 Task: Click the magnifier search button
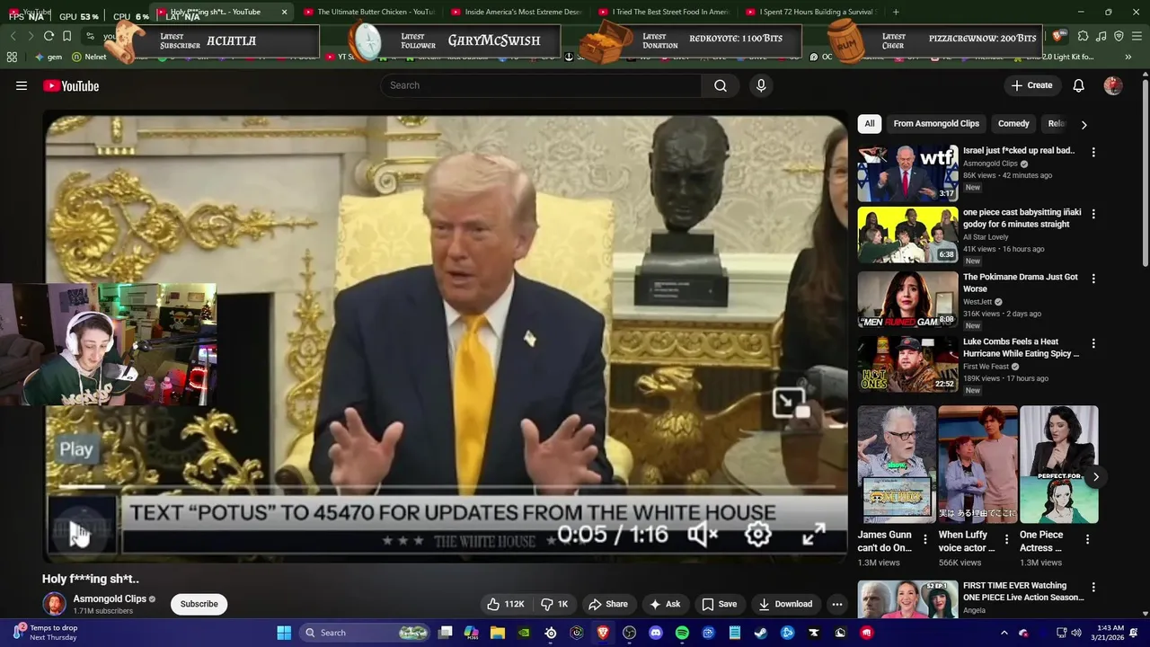pyautogui.click(x=721, y=85)
